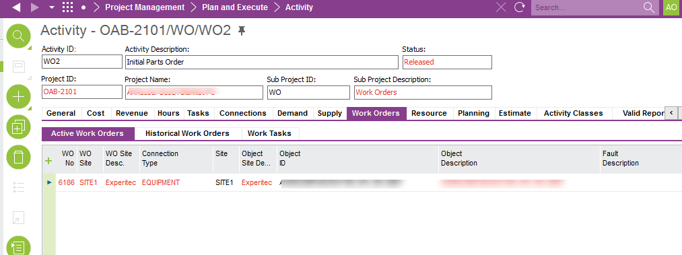Add a row with green plus icon
The image size is (682, 255).
pos(48,161)
